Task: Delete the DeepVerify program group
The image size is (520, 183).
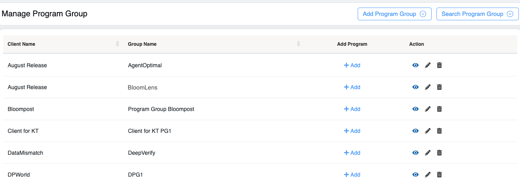Action: pos(439,153)
